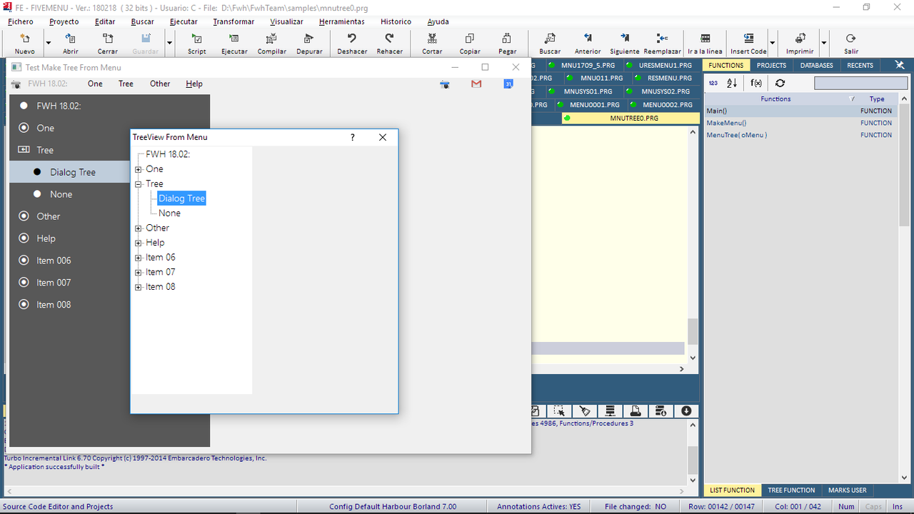This screenshot has height=514, width=914.
Task: Click the calendar icon in Test window
Action: point(508,84)
